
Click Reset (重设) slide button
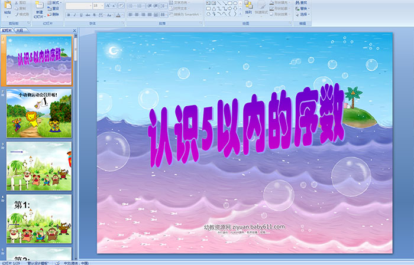[x=53, y=9]
